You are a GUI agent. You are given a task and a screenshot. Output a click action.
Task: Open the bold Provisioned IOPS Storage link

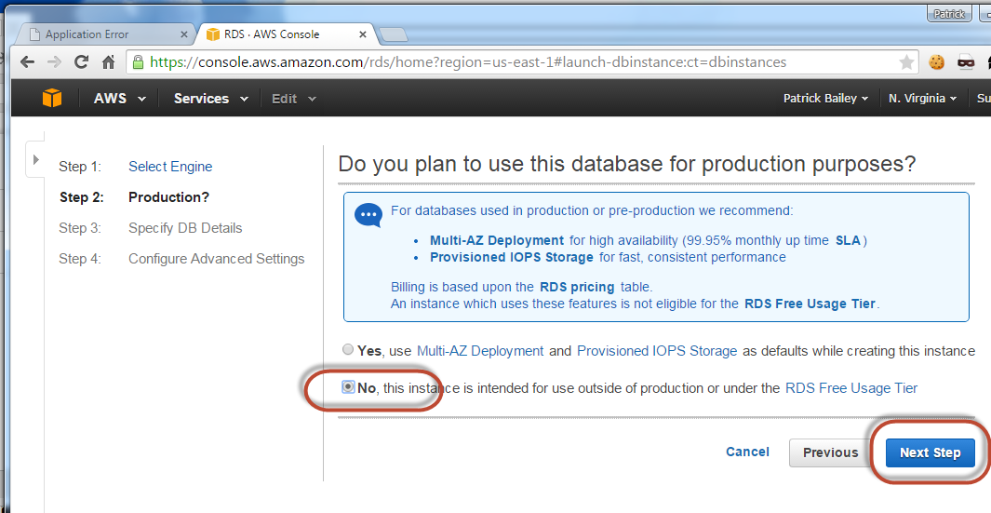511,258
